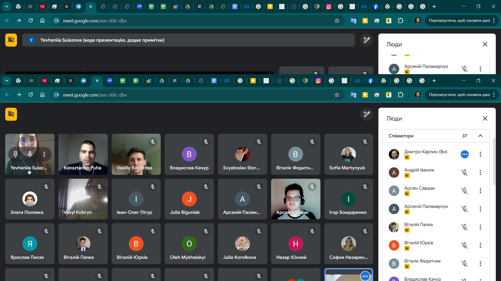This screenshot has height=281, width=501.
Task: Collapse the Співавтори section
Action: click(x=480, y=136)
